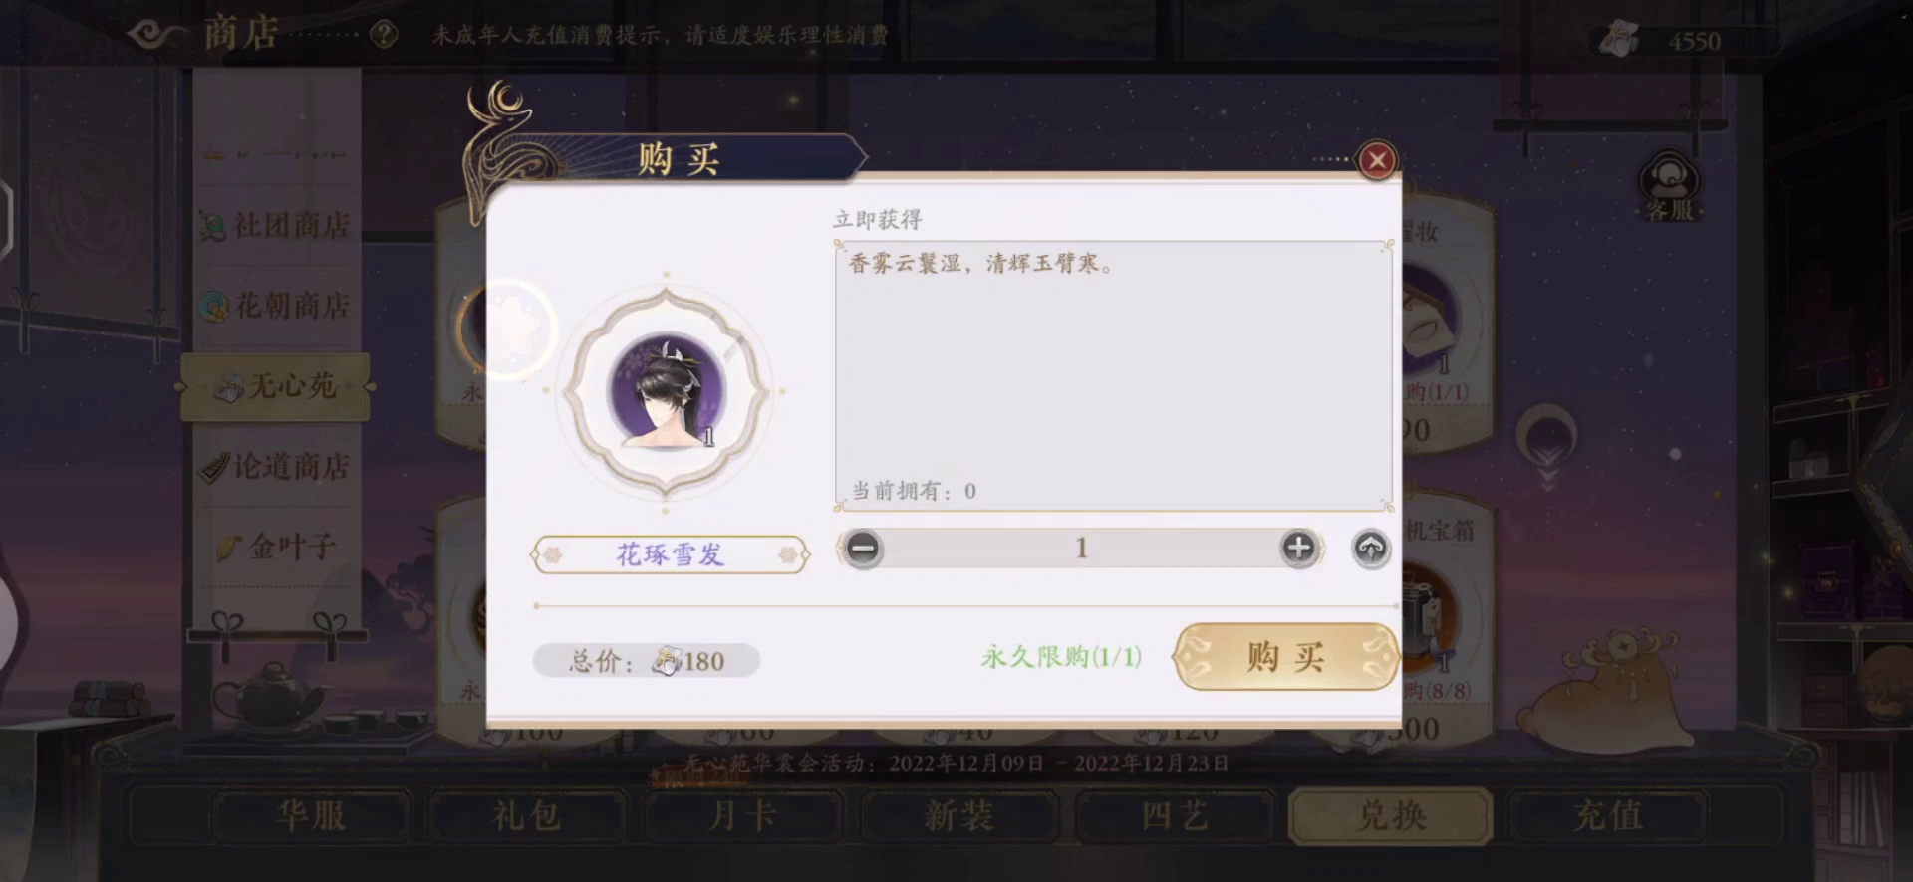Tap the quantity field showing 1
Viewport: 1913px width, 882px height.
[1081, 548]
